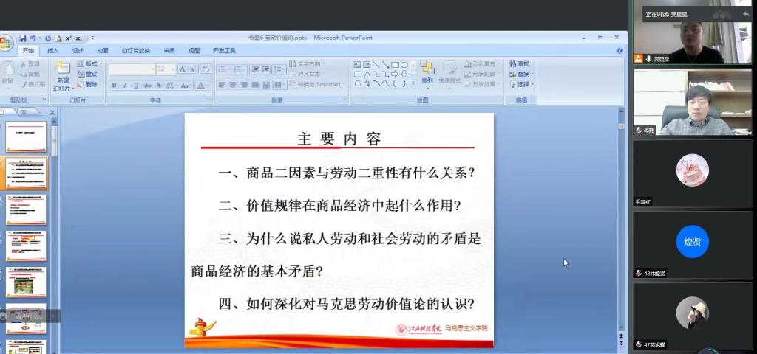Click the Office button orb
The image size is (757, 354).
pyautogui.click(x=6, y=43)
